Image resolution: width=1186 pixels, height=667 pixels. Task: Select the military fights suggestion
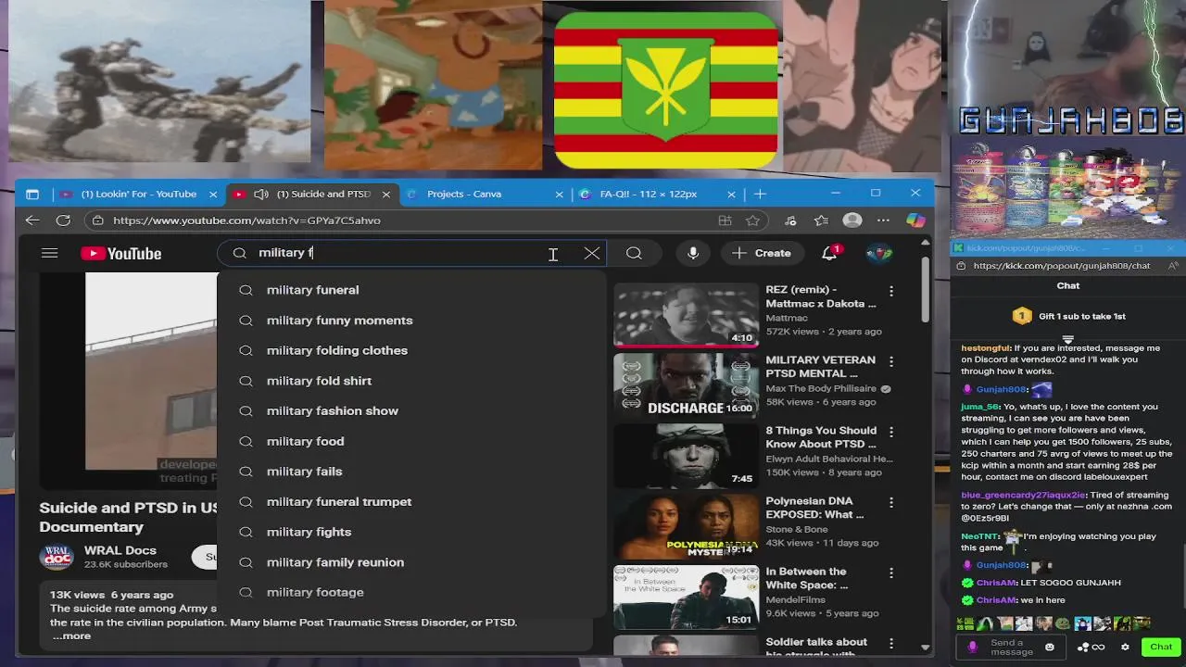tap(411, 532)
